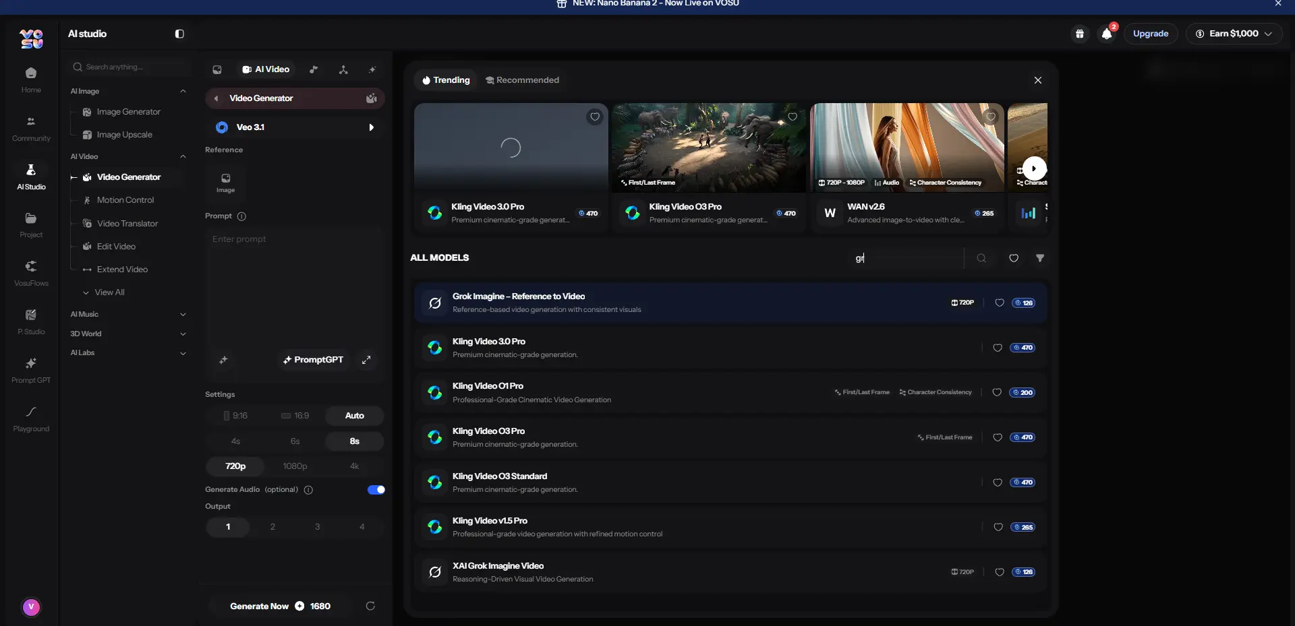Expand View All under AI Video
The height and width of the screenshot is (626, 1295).
point(105,292)
